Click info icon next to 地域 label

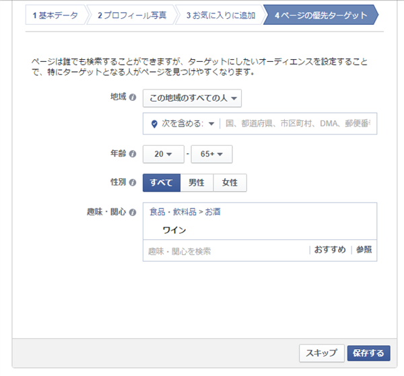(x=133, y=98)
